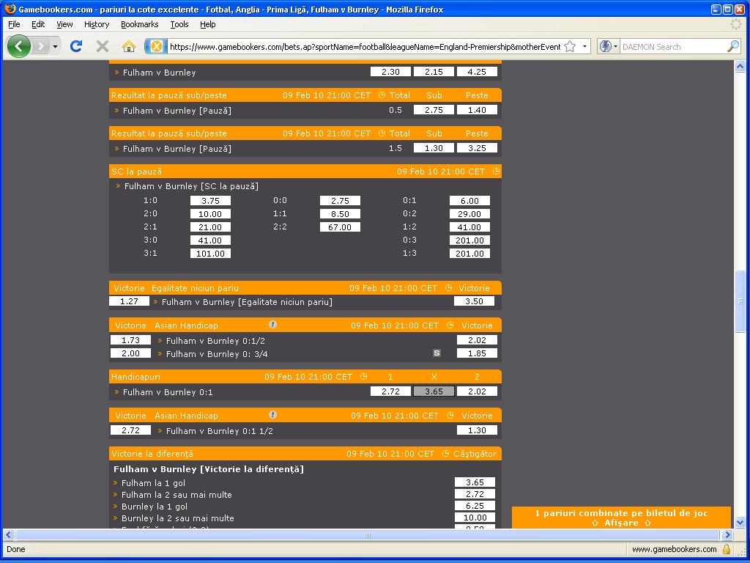750x563 pixels.
Task: Bookmark this page with the star icon
Action: [570, 46]
